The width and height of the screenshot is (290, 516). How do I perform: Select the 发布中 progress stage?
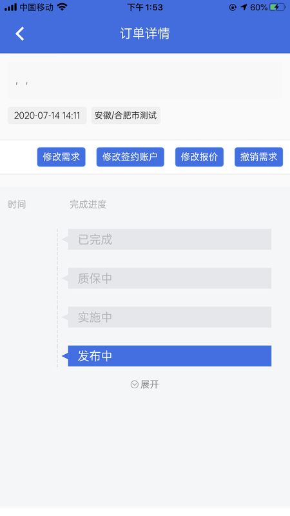169,356
